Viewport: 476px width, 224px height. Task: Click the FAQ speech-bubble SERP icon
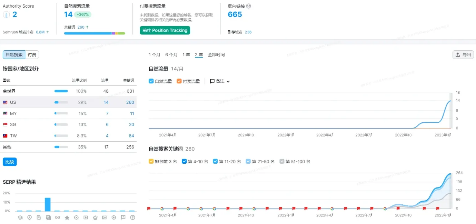coord(123,217)
